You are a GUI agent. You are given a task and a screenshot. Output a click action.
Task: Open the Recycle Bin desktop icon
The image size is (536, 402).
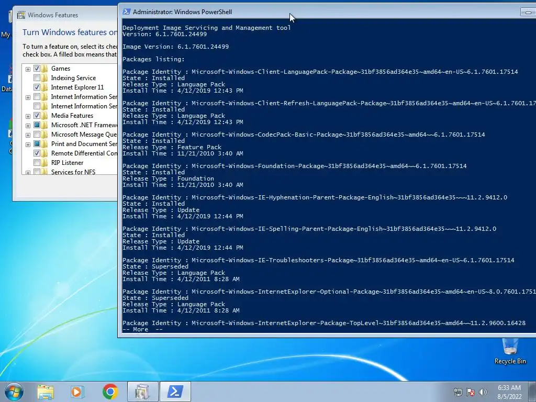tap(510, 351)
